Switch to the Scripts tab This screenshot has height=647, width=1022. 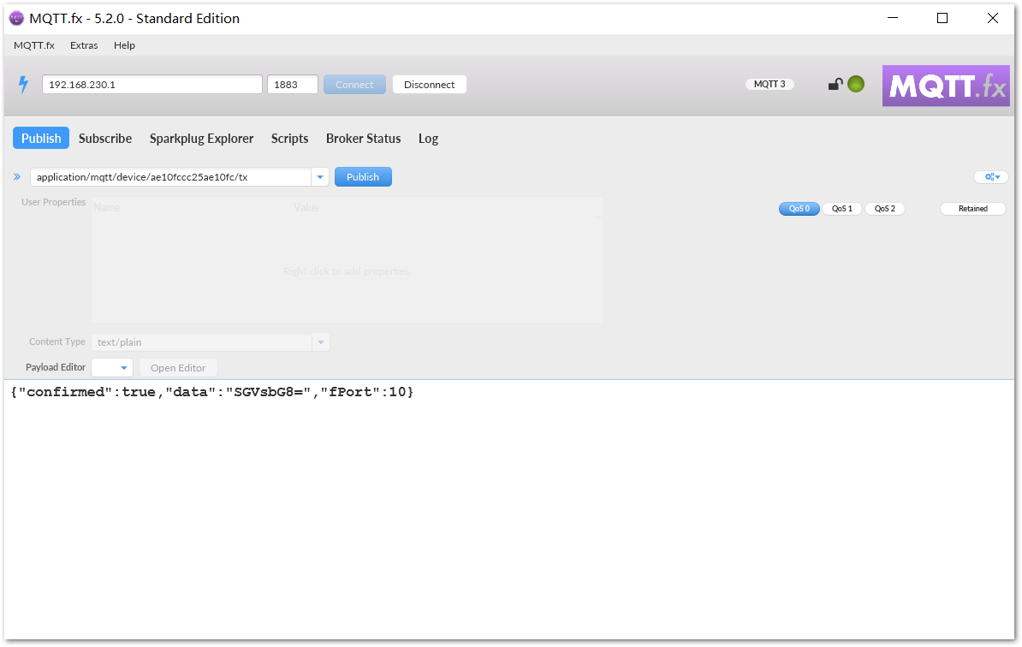click(x=289, y=138)
